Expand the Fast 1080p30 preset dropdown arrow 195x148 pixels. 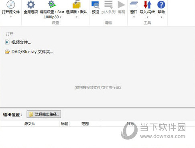coord(61,17)
